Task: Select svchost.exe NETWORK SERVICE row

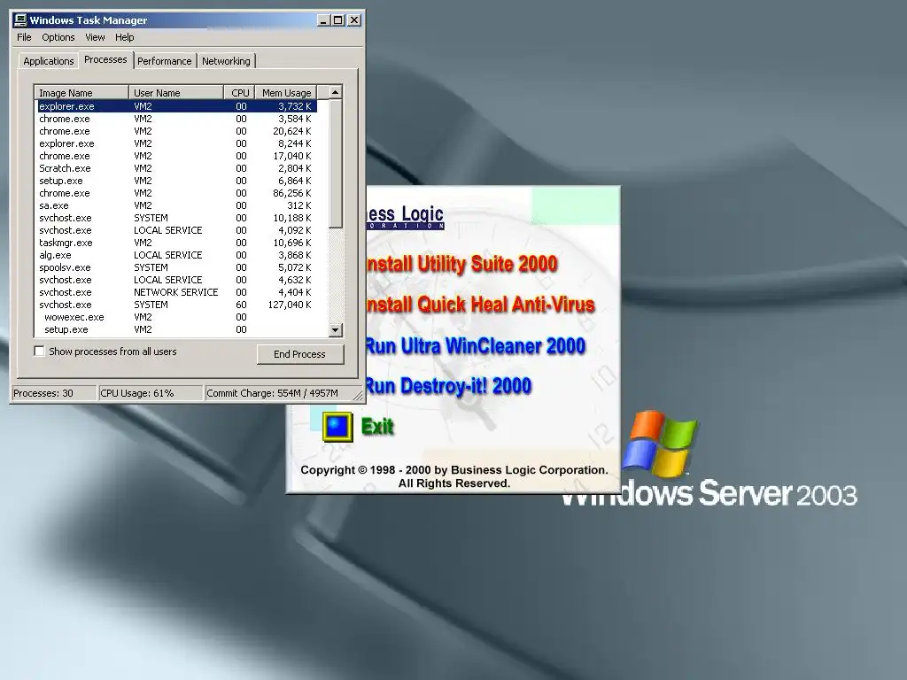Action: (176, 292)
